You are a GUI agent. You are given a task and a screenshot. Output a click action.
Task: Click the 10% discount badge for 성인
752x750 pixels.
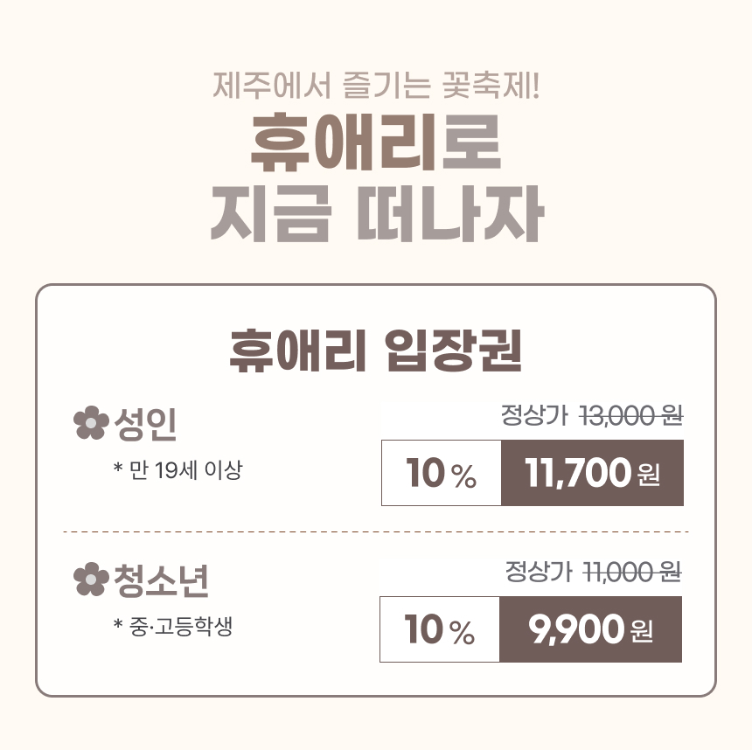[442, 473]
